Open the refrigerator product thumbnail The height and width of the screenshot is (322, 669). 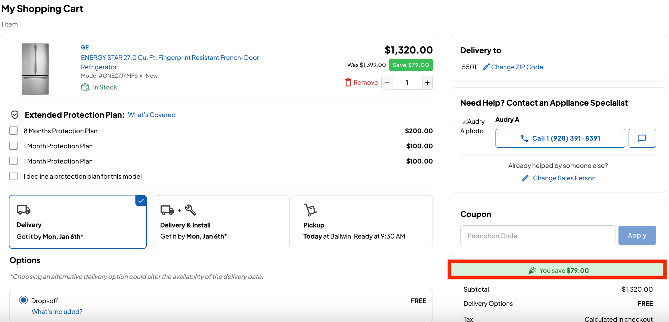(35, 69)
